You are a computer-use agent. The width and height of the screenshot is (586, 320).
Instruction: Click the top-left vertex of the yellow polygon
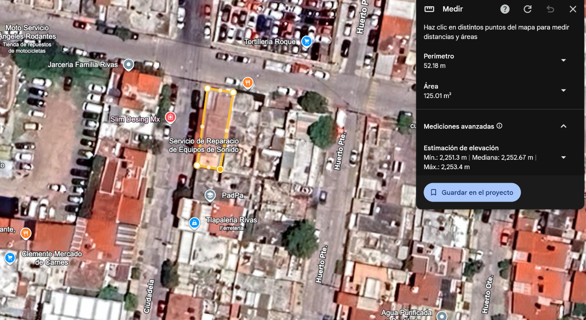tap(207, 89)
